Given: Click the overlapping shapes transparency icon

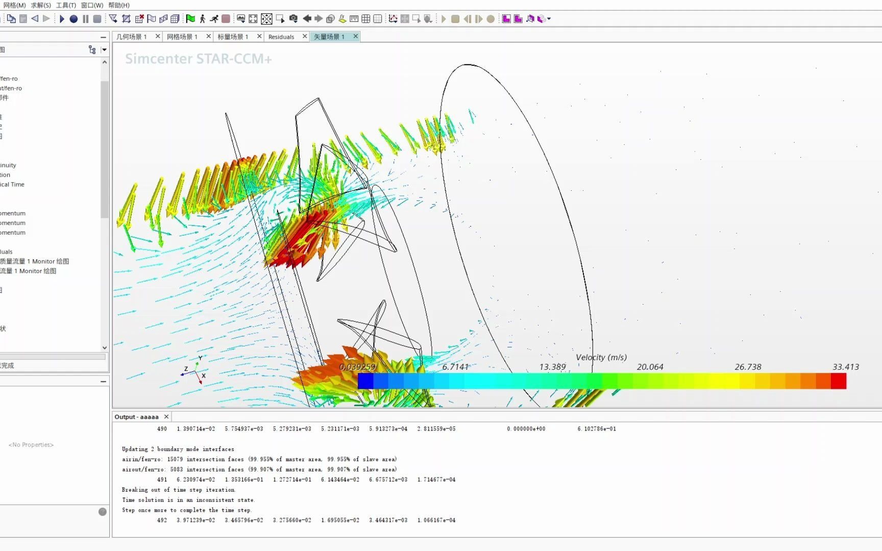Looking at the screenshot, I should 330,19.
